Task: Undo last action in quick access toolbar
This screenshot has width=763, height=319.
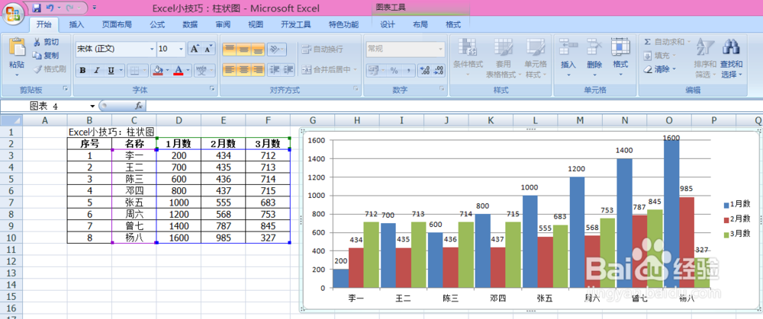Action: pos(50,8)
